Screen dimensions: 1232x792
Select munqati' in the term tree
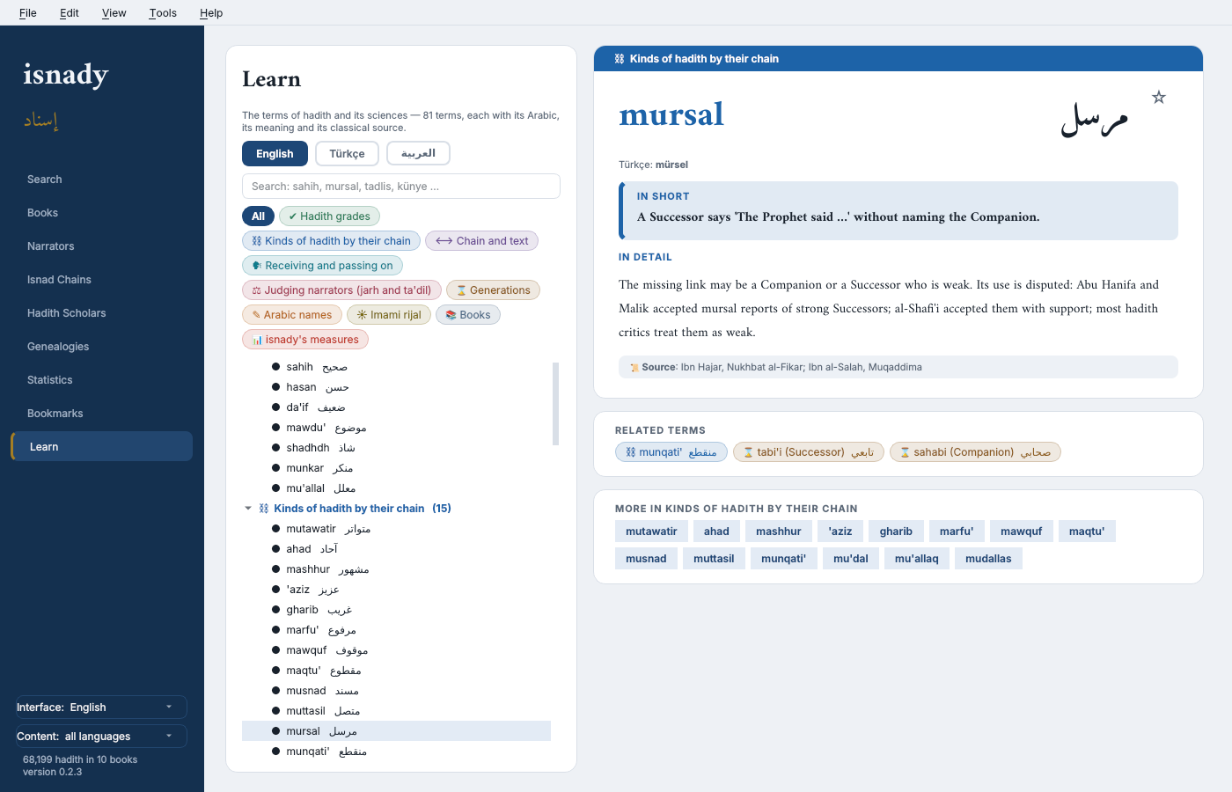click(396, 752)
